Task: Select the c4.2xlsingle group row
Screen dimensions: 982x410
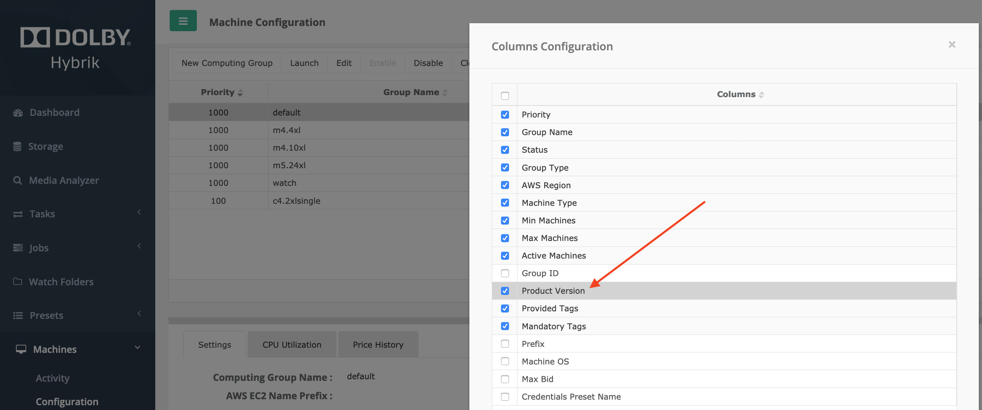Action: point(319,201)
